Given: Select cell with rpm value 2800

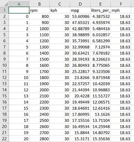Looking at the screenshot, I should 39,138.
